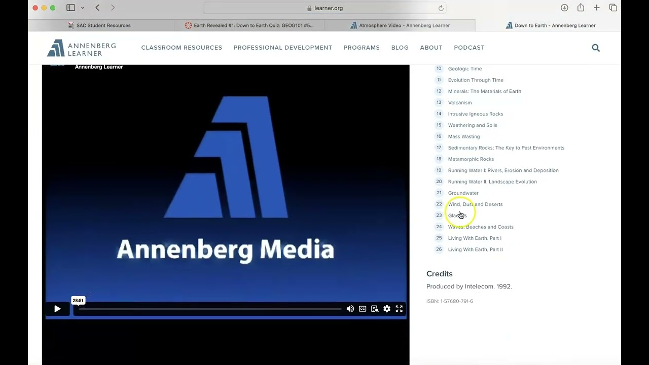The image size is (649, 365).
Task: Expand the sidebar tab group dropdown
Action: (83, 8)
